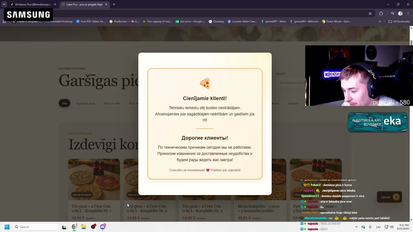Open Discord from the taskbar
Viewport: 413px width, 232px height.
(103, 227)
